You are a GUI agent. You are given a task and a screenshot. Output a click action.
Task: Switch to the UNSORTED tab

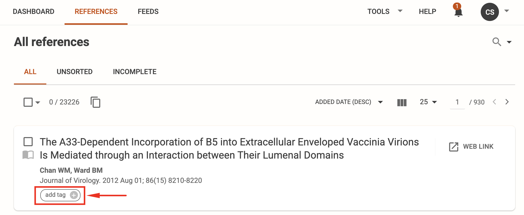click(74, 72)
